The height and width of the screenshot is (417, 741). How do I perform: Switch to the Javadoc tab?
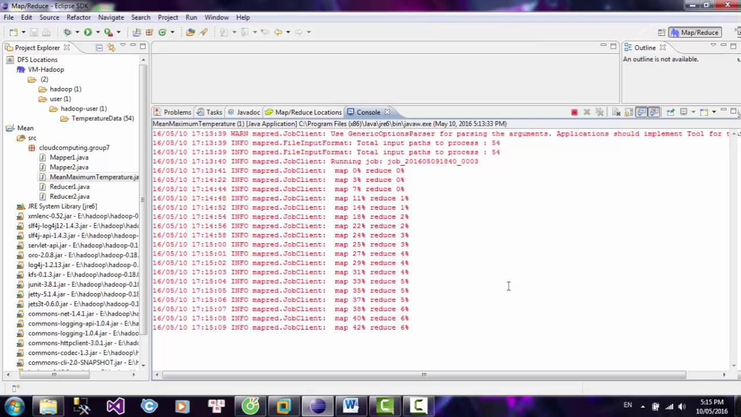pos(244,112)
